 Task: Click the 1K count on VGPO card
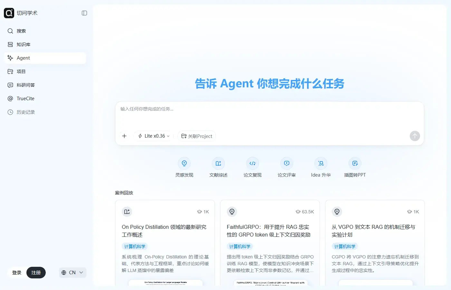pyautogui.click(x=413, y=212)
